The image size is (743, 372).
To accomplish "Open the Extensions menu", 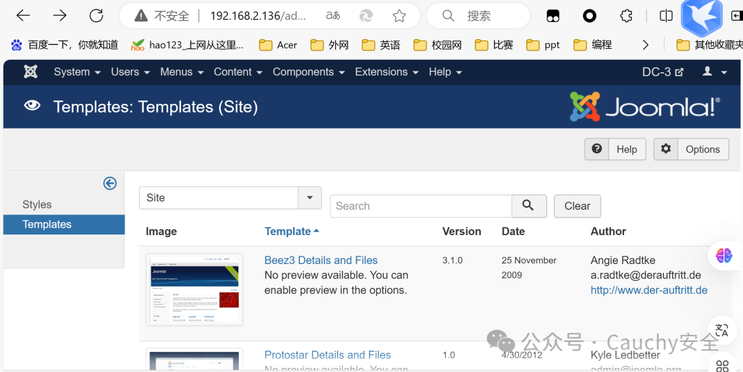I will coord(387,72).
